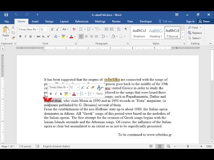This screenshot has width=214, height=160.
Task: Click the vertical scrollbar down arrow
Action: 212,142
